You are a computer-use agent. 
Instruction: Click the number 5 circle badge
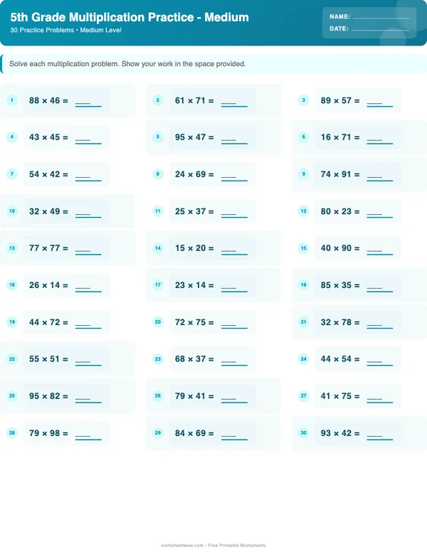158,137
